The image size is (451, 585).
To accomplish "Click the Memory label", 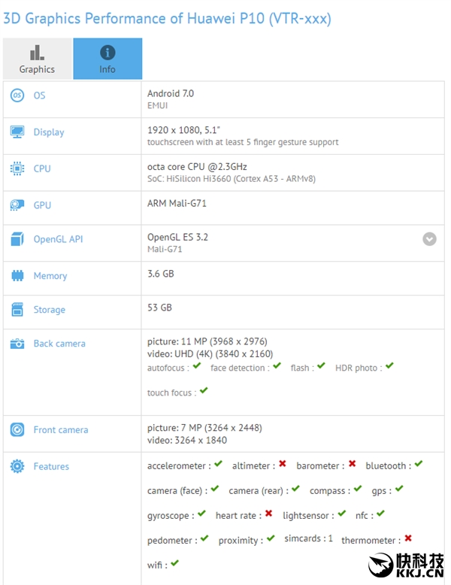I will click(x=50, y=276).
